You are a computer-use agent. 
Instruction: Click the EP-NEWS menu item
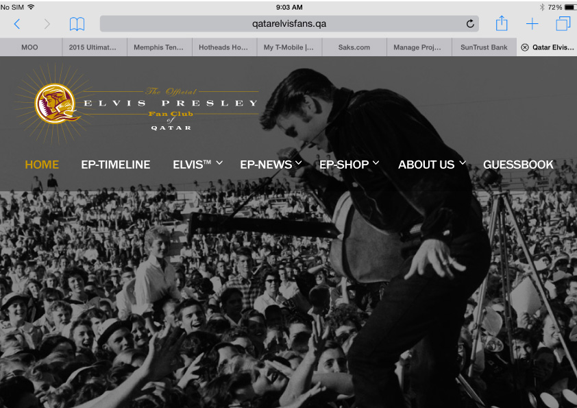pos(266,165)
